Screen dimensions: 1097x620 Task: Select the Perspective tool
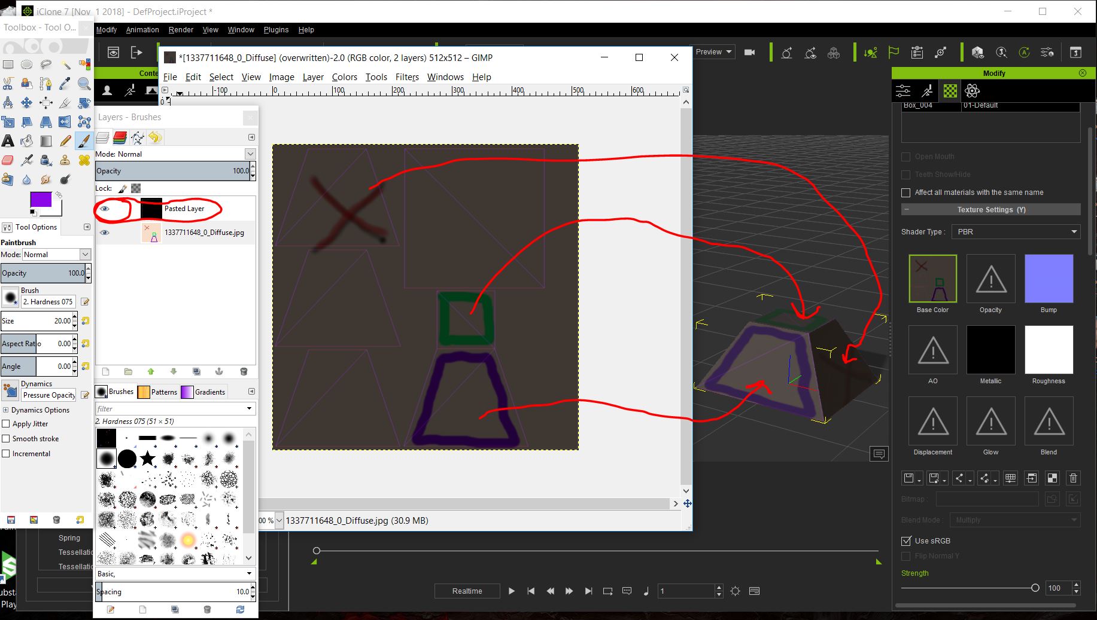[x=46, y=122]
